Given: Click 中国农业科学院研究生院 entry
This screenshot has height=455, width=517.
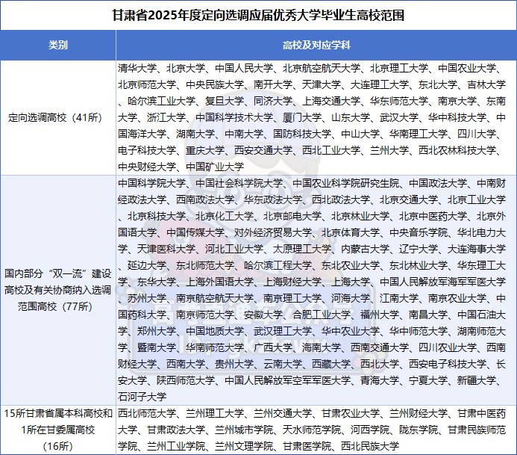Looking at the screenshot, I should (x=346, y=183).
